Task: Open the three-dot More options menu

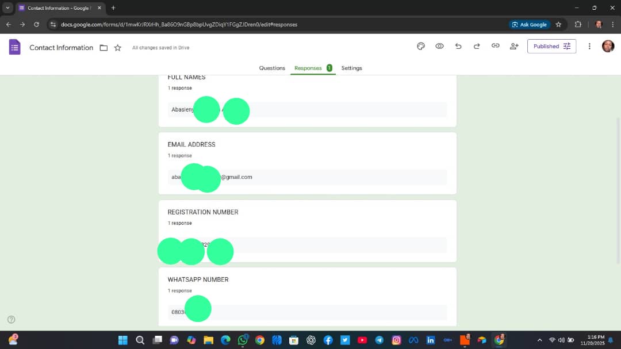Action: (x=589, y=46)
